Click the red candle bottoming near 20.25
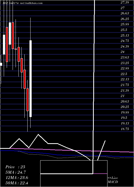The height and width of the screenshot is (187, 134). 28,100
